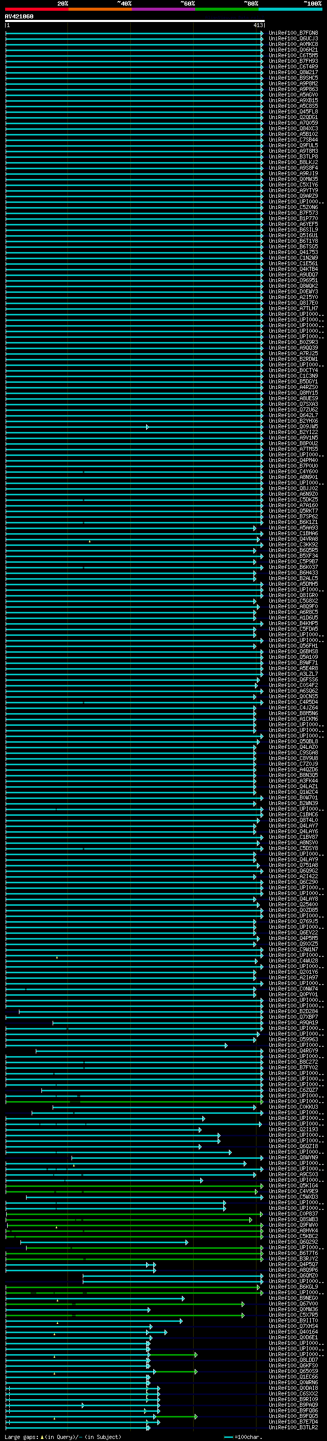This screenshot has height=1441, width=327.
Task: Select label UniRef100_B6KGL9
Action: click(293, 1287)
